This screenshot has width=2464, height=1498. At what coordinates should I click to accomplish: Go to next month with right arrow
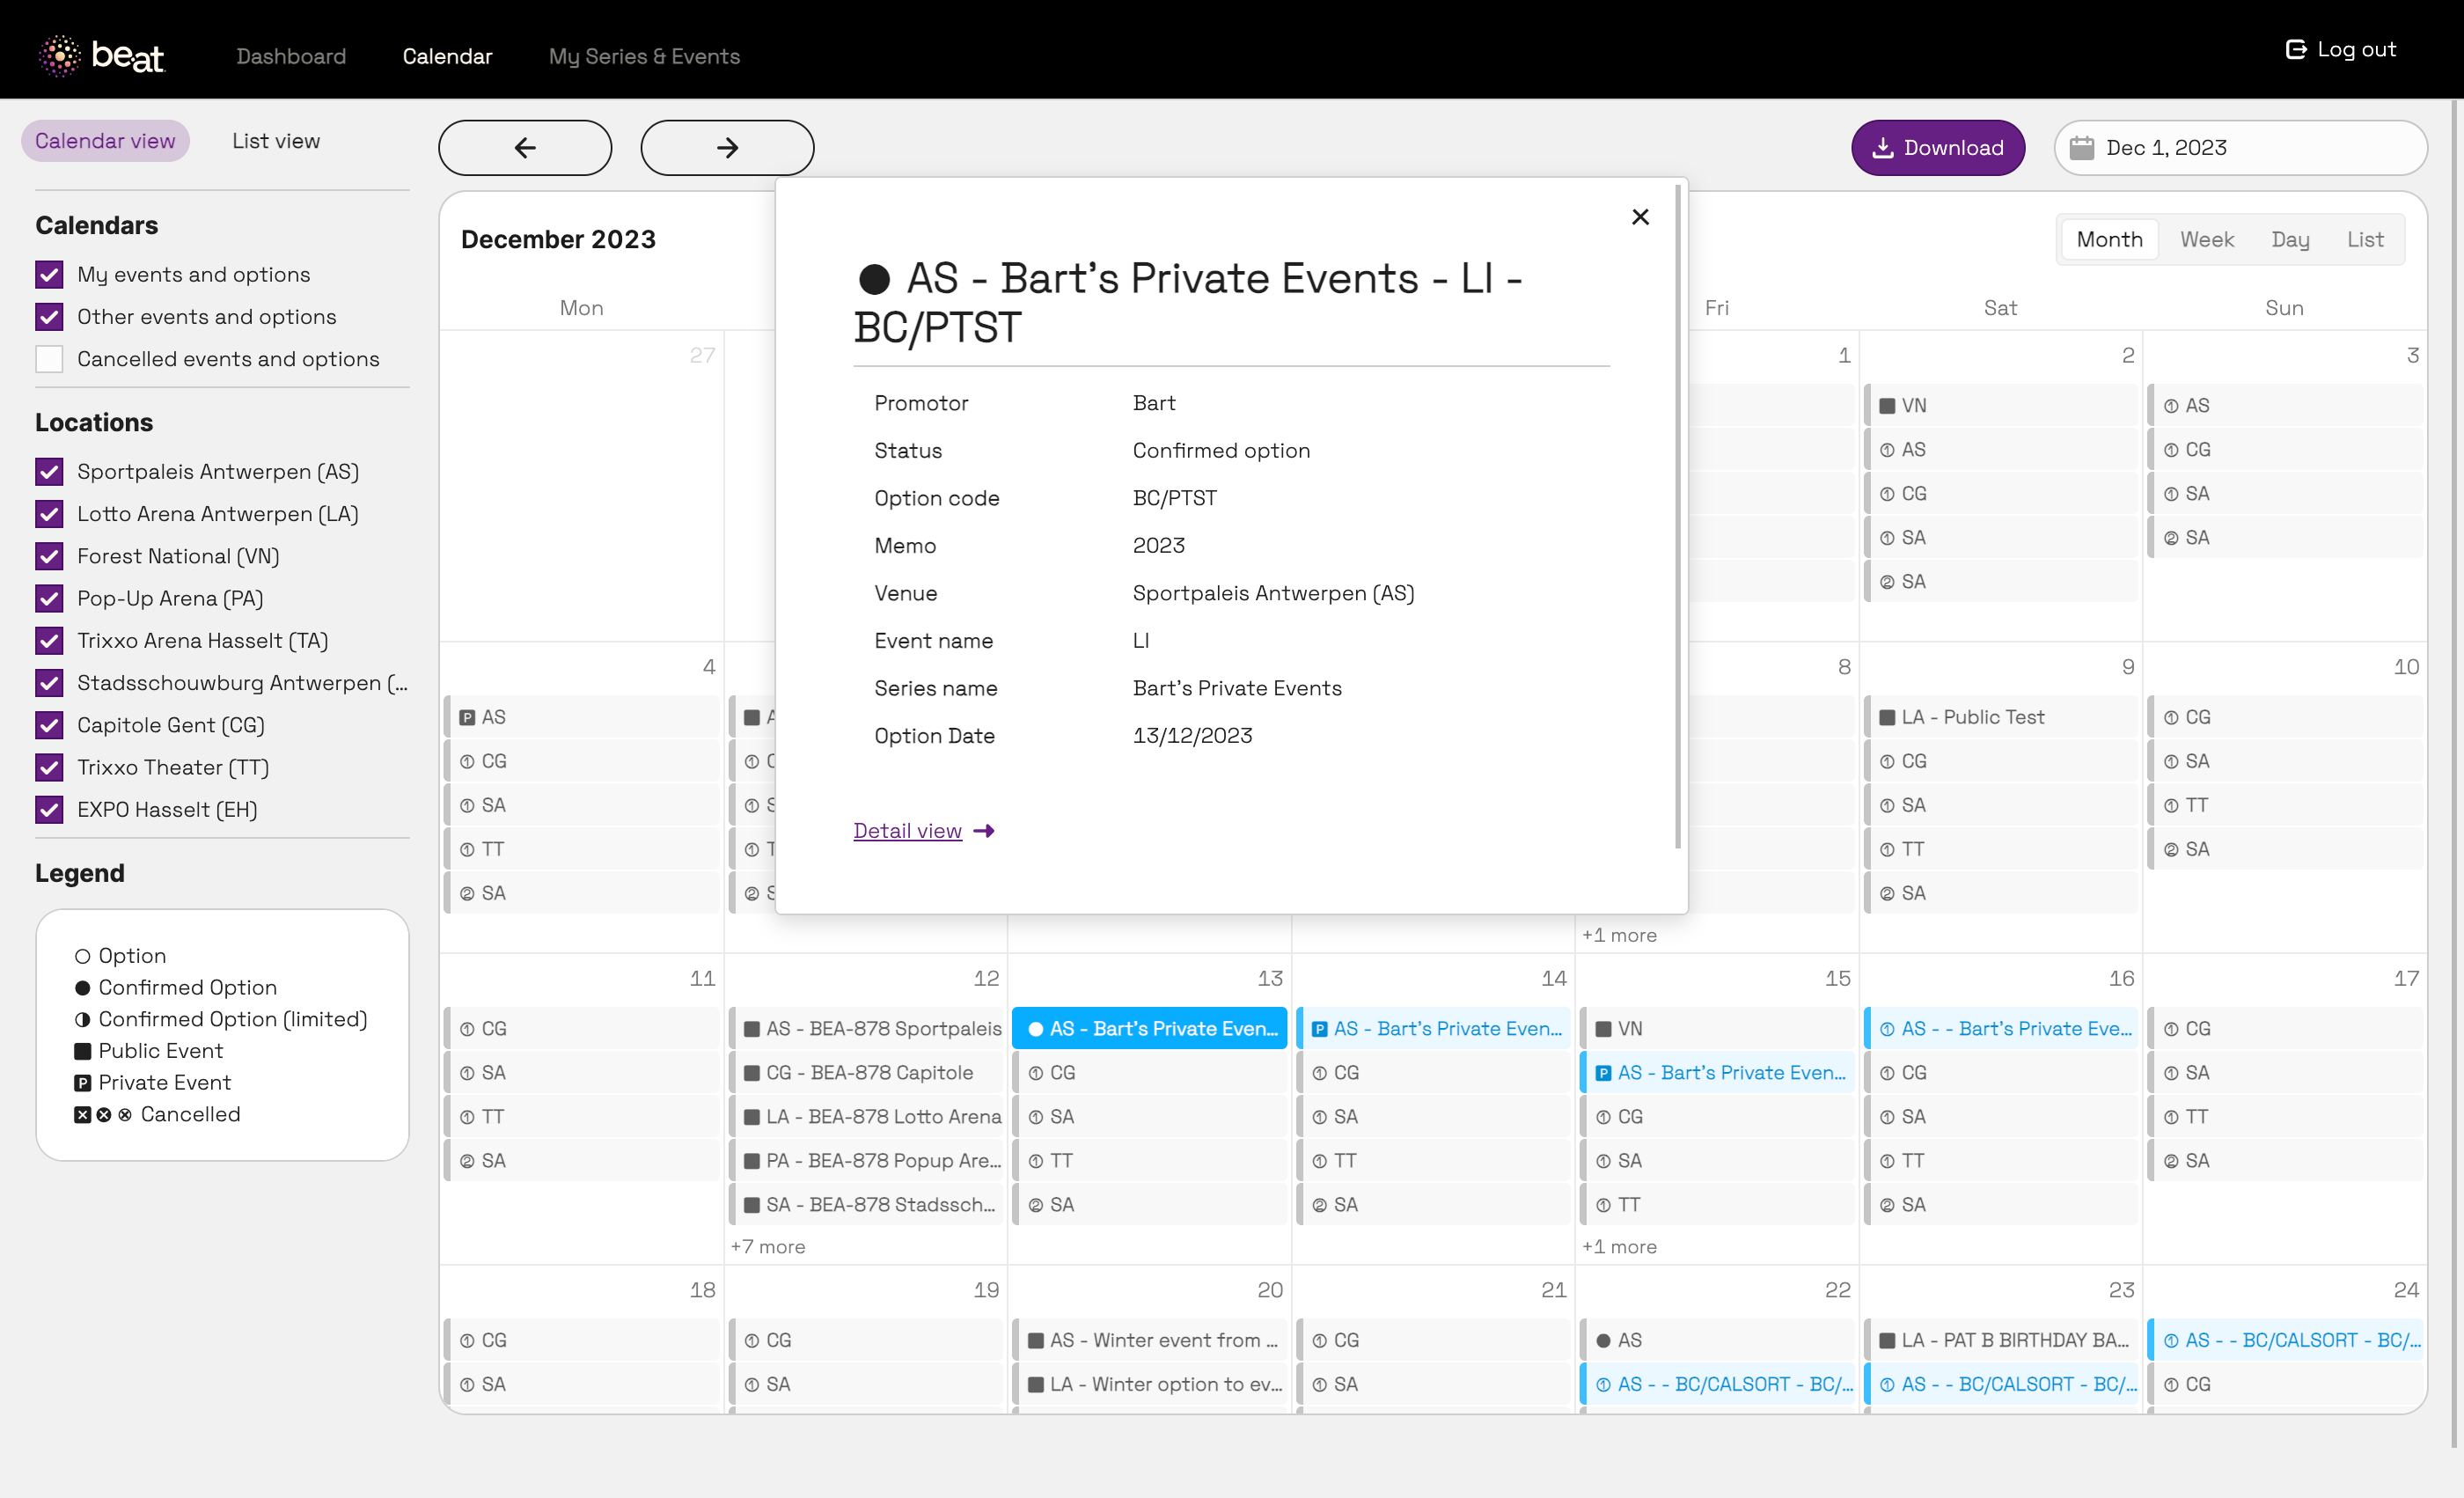click(727, 148)
